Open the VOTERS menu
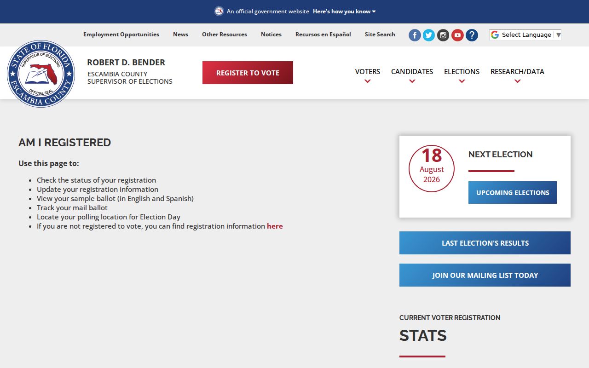Image resolution: width=589 pixels, height=368 pixels. pos(367,72)
